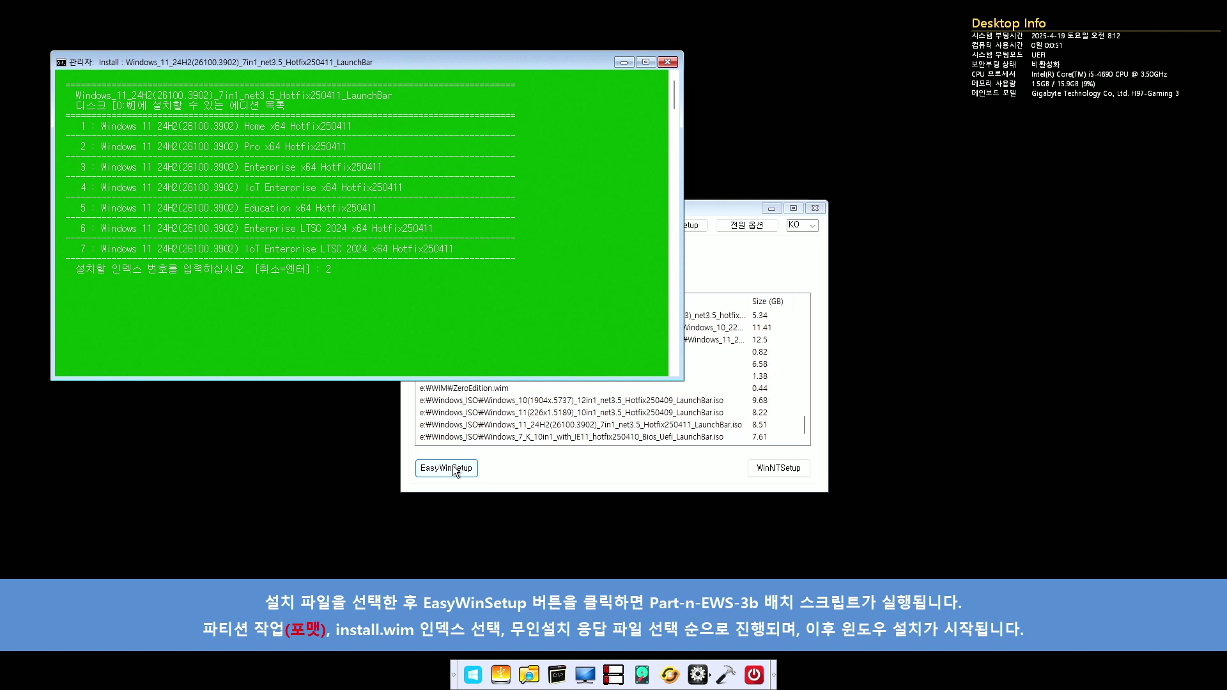Click the orange sync arrows icon
Image resolution: width=1227 pixels, height=690 pixels.
670,675
